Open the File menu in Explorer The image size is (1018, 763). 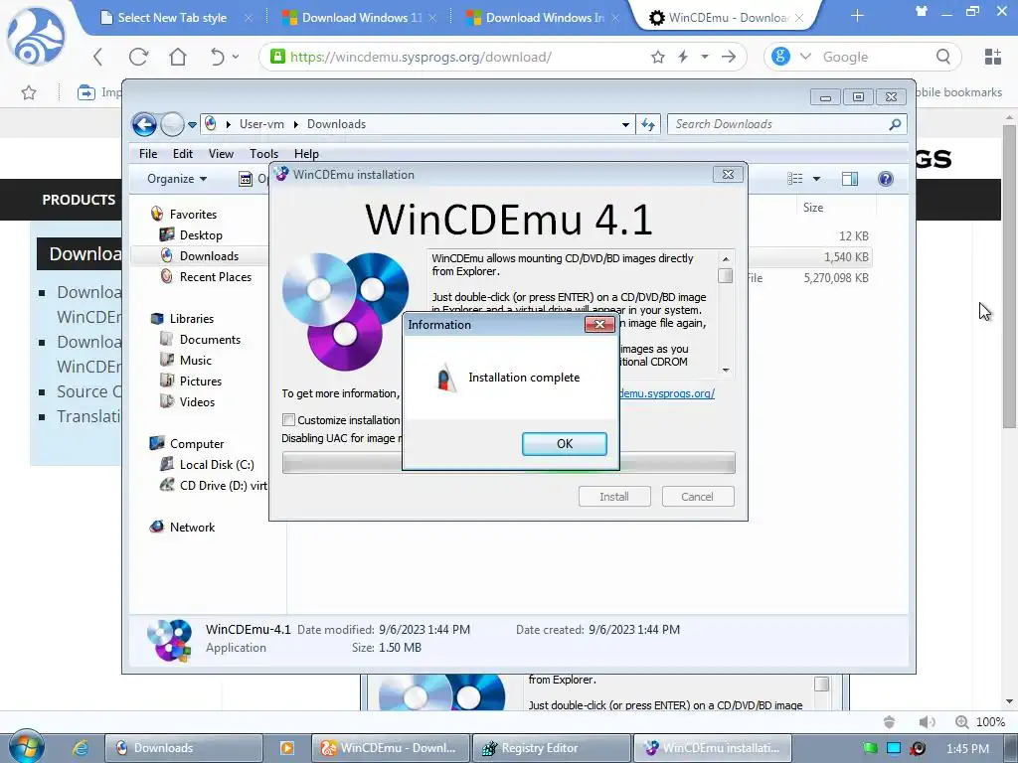(x=148, y=154)
